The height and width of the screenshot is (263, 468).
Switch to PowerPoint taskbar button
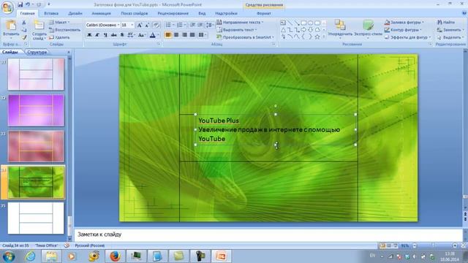point(221,256)
